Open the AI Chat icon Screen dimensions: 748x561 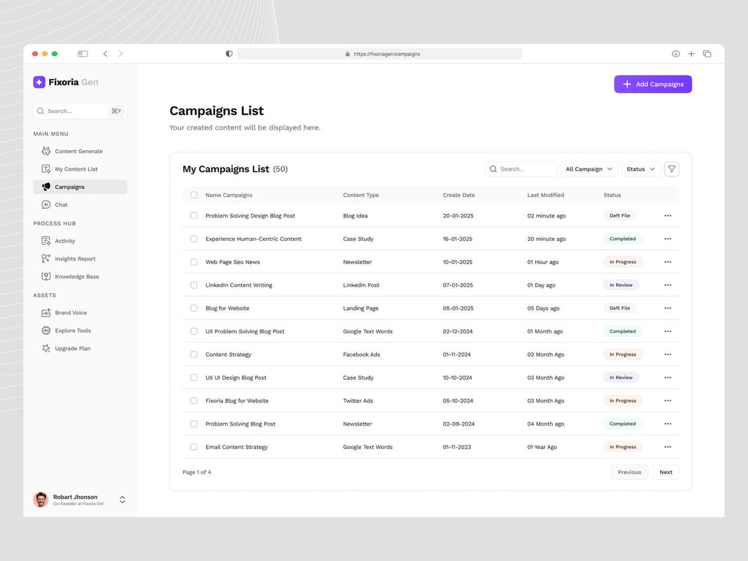pyautogui.click(x=46, y=204)
